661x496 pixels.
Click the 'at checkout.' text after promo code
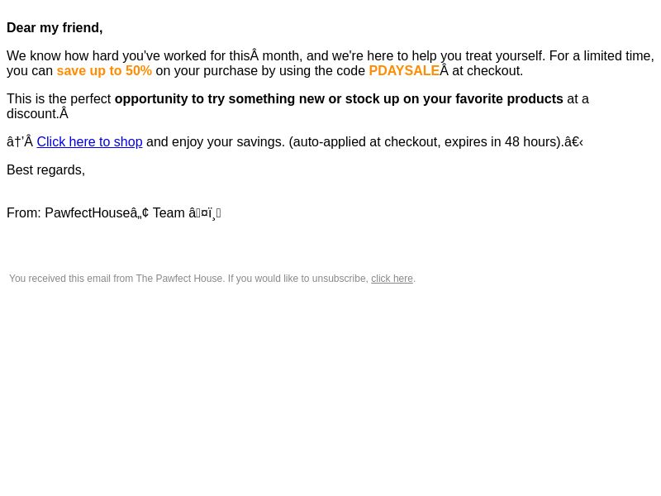coord(487,71)
